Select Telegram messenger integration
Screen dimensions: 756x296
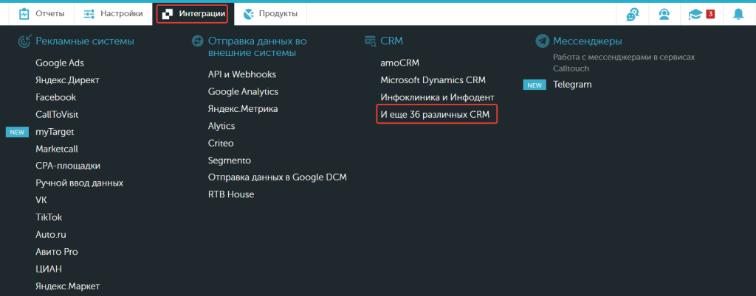(x=572, y=85)
